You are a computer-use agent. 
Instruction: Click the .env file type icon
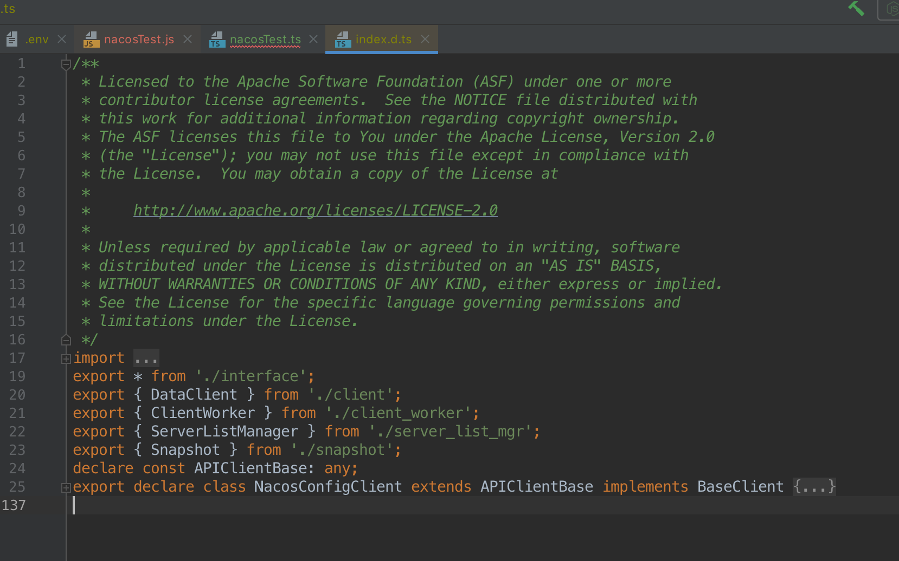12,40
